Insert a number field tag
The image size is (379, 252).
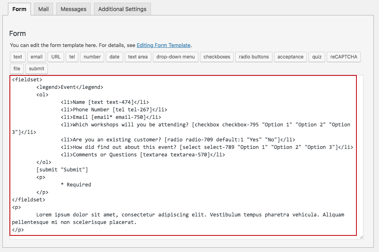click(x=92, y=57)
